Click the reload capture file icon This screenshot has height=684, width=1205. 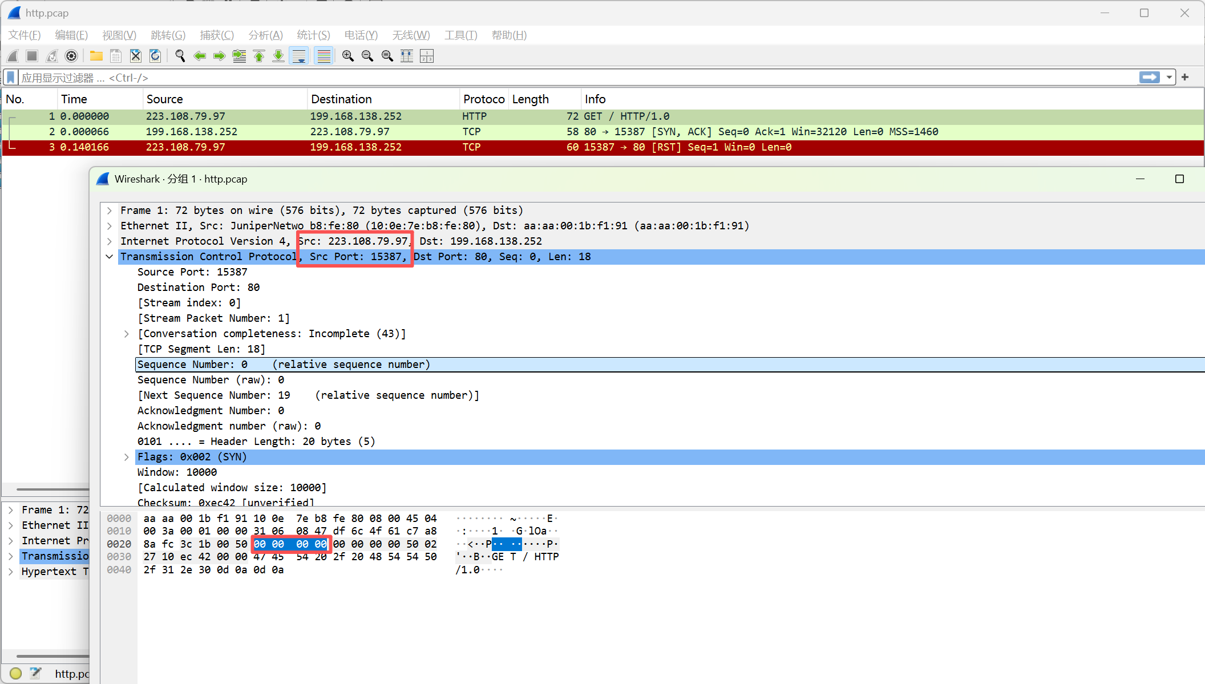click(155, 56)
